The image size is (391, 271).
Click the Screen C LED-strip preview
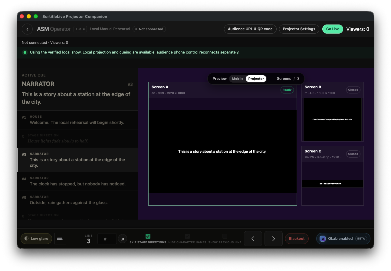point(333,184)
